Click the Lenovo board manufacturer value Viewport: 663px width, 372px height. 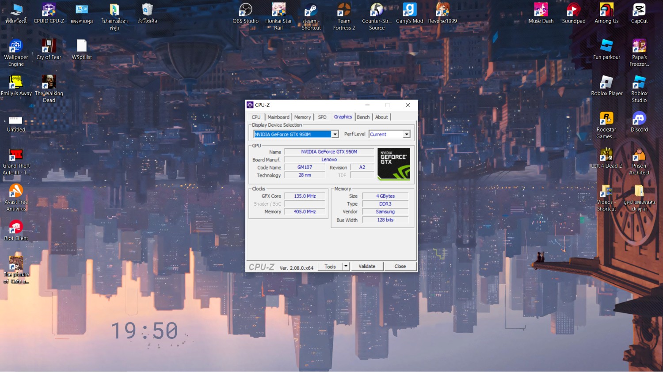[x=329, y=160]
